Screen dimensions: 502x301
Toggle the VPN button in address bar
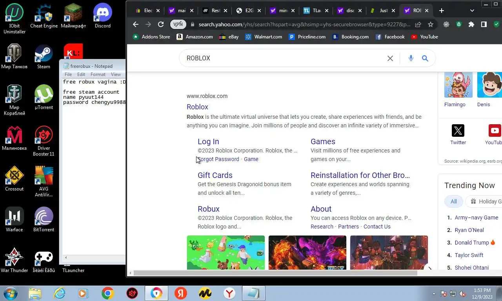tap(178, 24)
